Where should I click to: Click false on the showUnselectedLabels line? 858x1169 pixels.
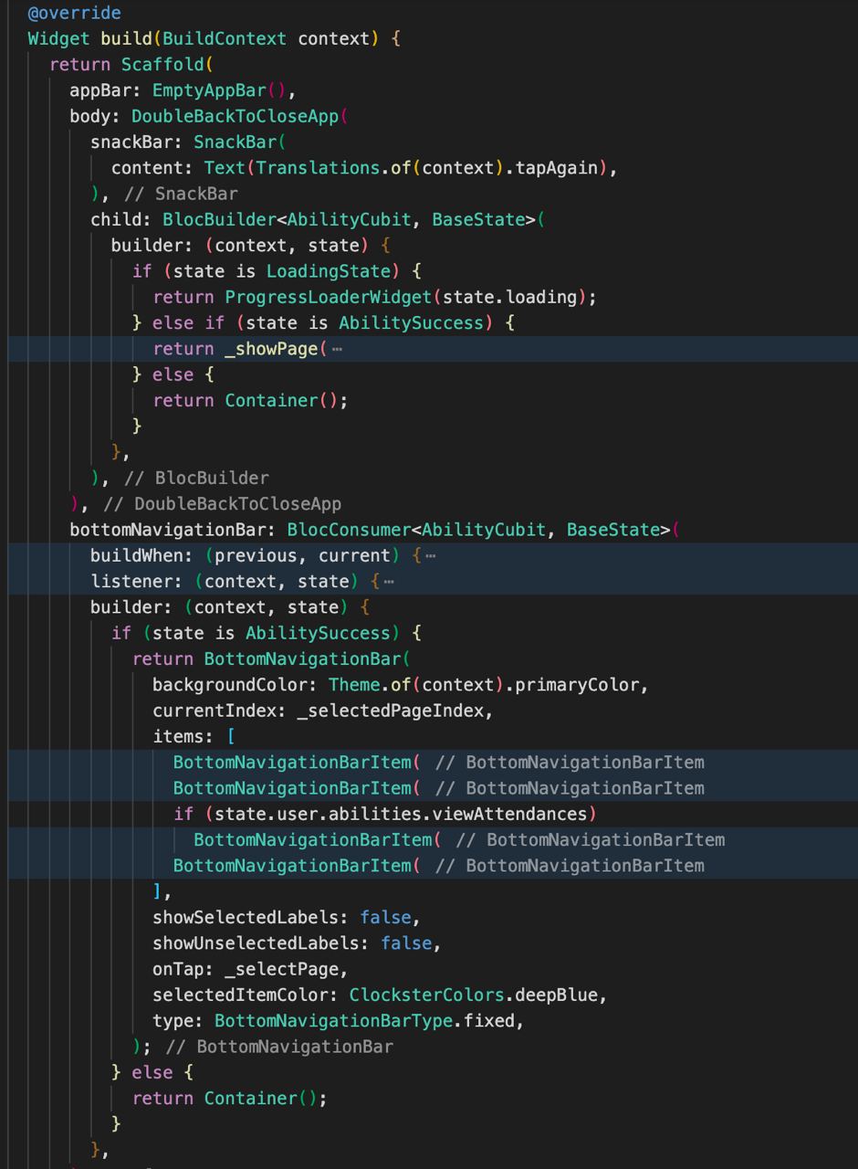click(406, 943)
